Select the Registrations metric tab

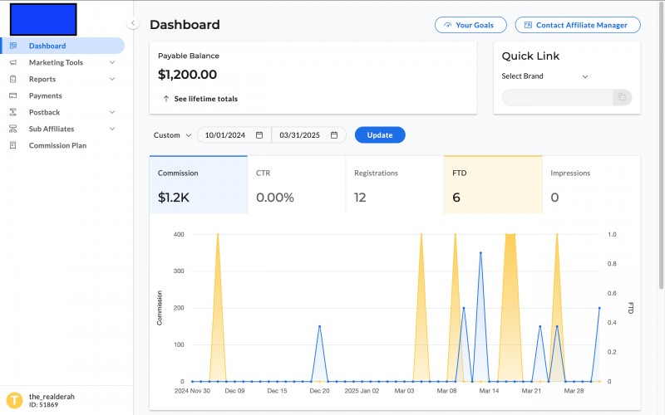(x=394, y=185)
